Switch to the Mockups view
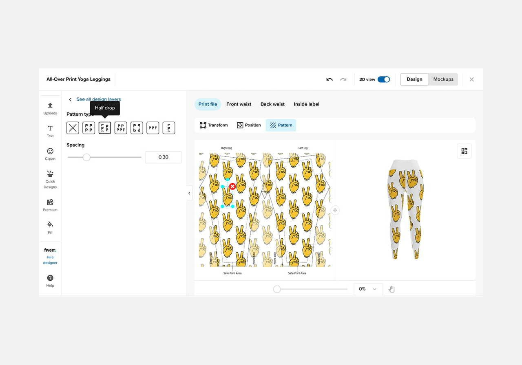The image size is (522, 365). coord(443,79)
